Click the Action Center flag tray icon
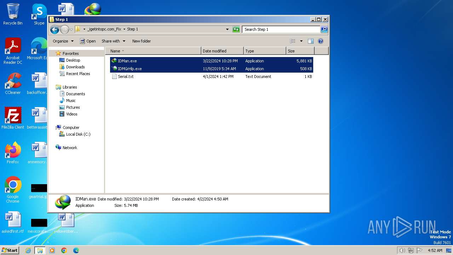This screenshot has height=255, width=453. pos(419,250)
